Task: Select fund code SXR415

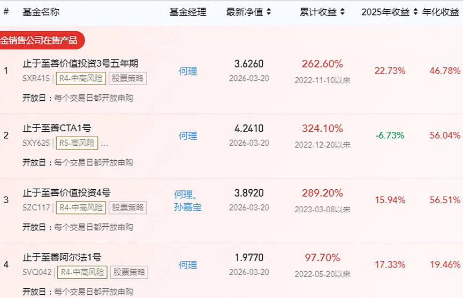Action: click(36, 78)
